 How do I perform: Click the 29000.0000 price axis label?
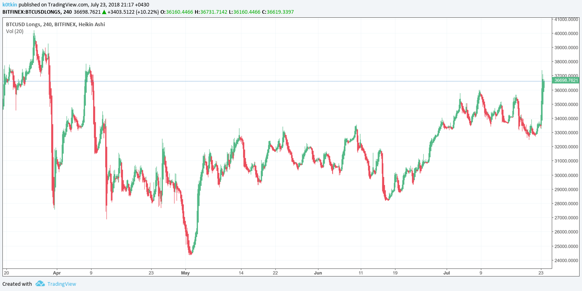(566, 189)
